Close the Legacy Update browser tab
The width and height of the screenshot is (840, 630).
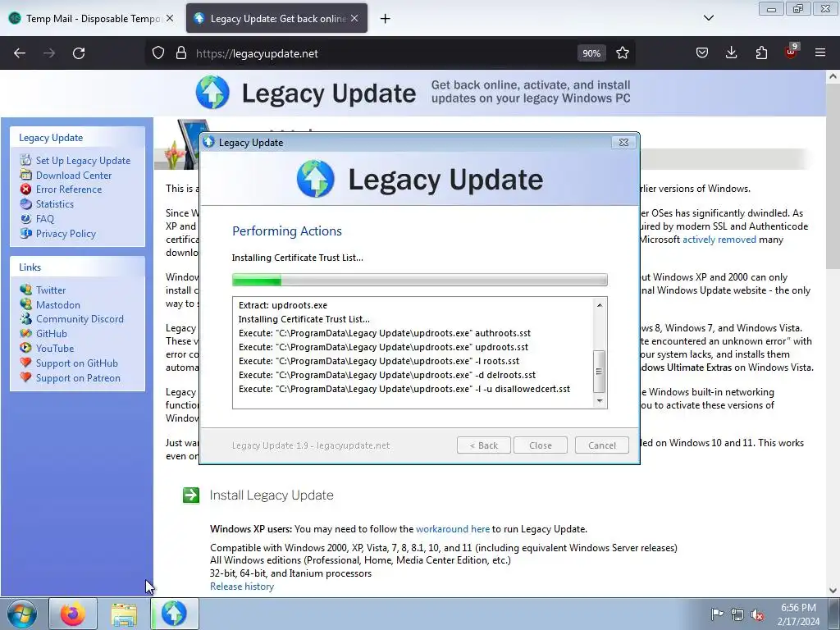click(354, 18)
